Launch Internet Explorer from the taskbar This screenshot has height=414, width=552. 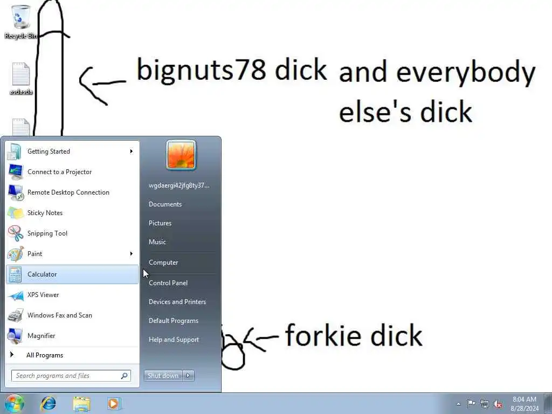click(48, 403)
